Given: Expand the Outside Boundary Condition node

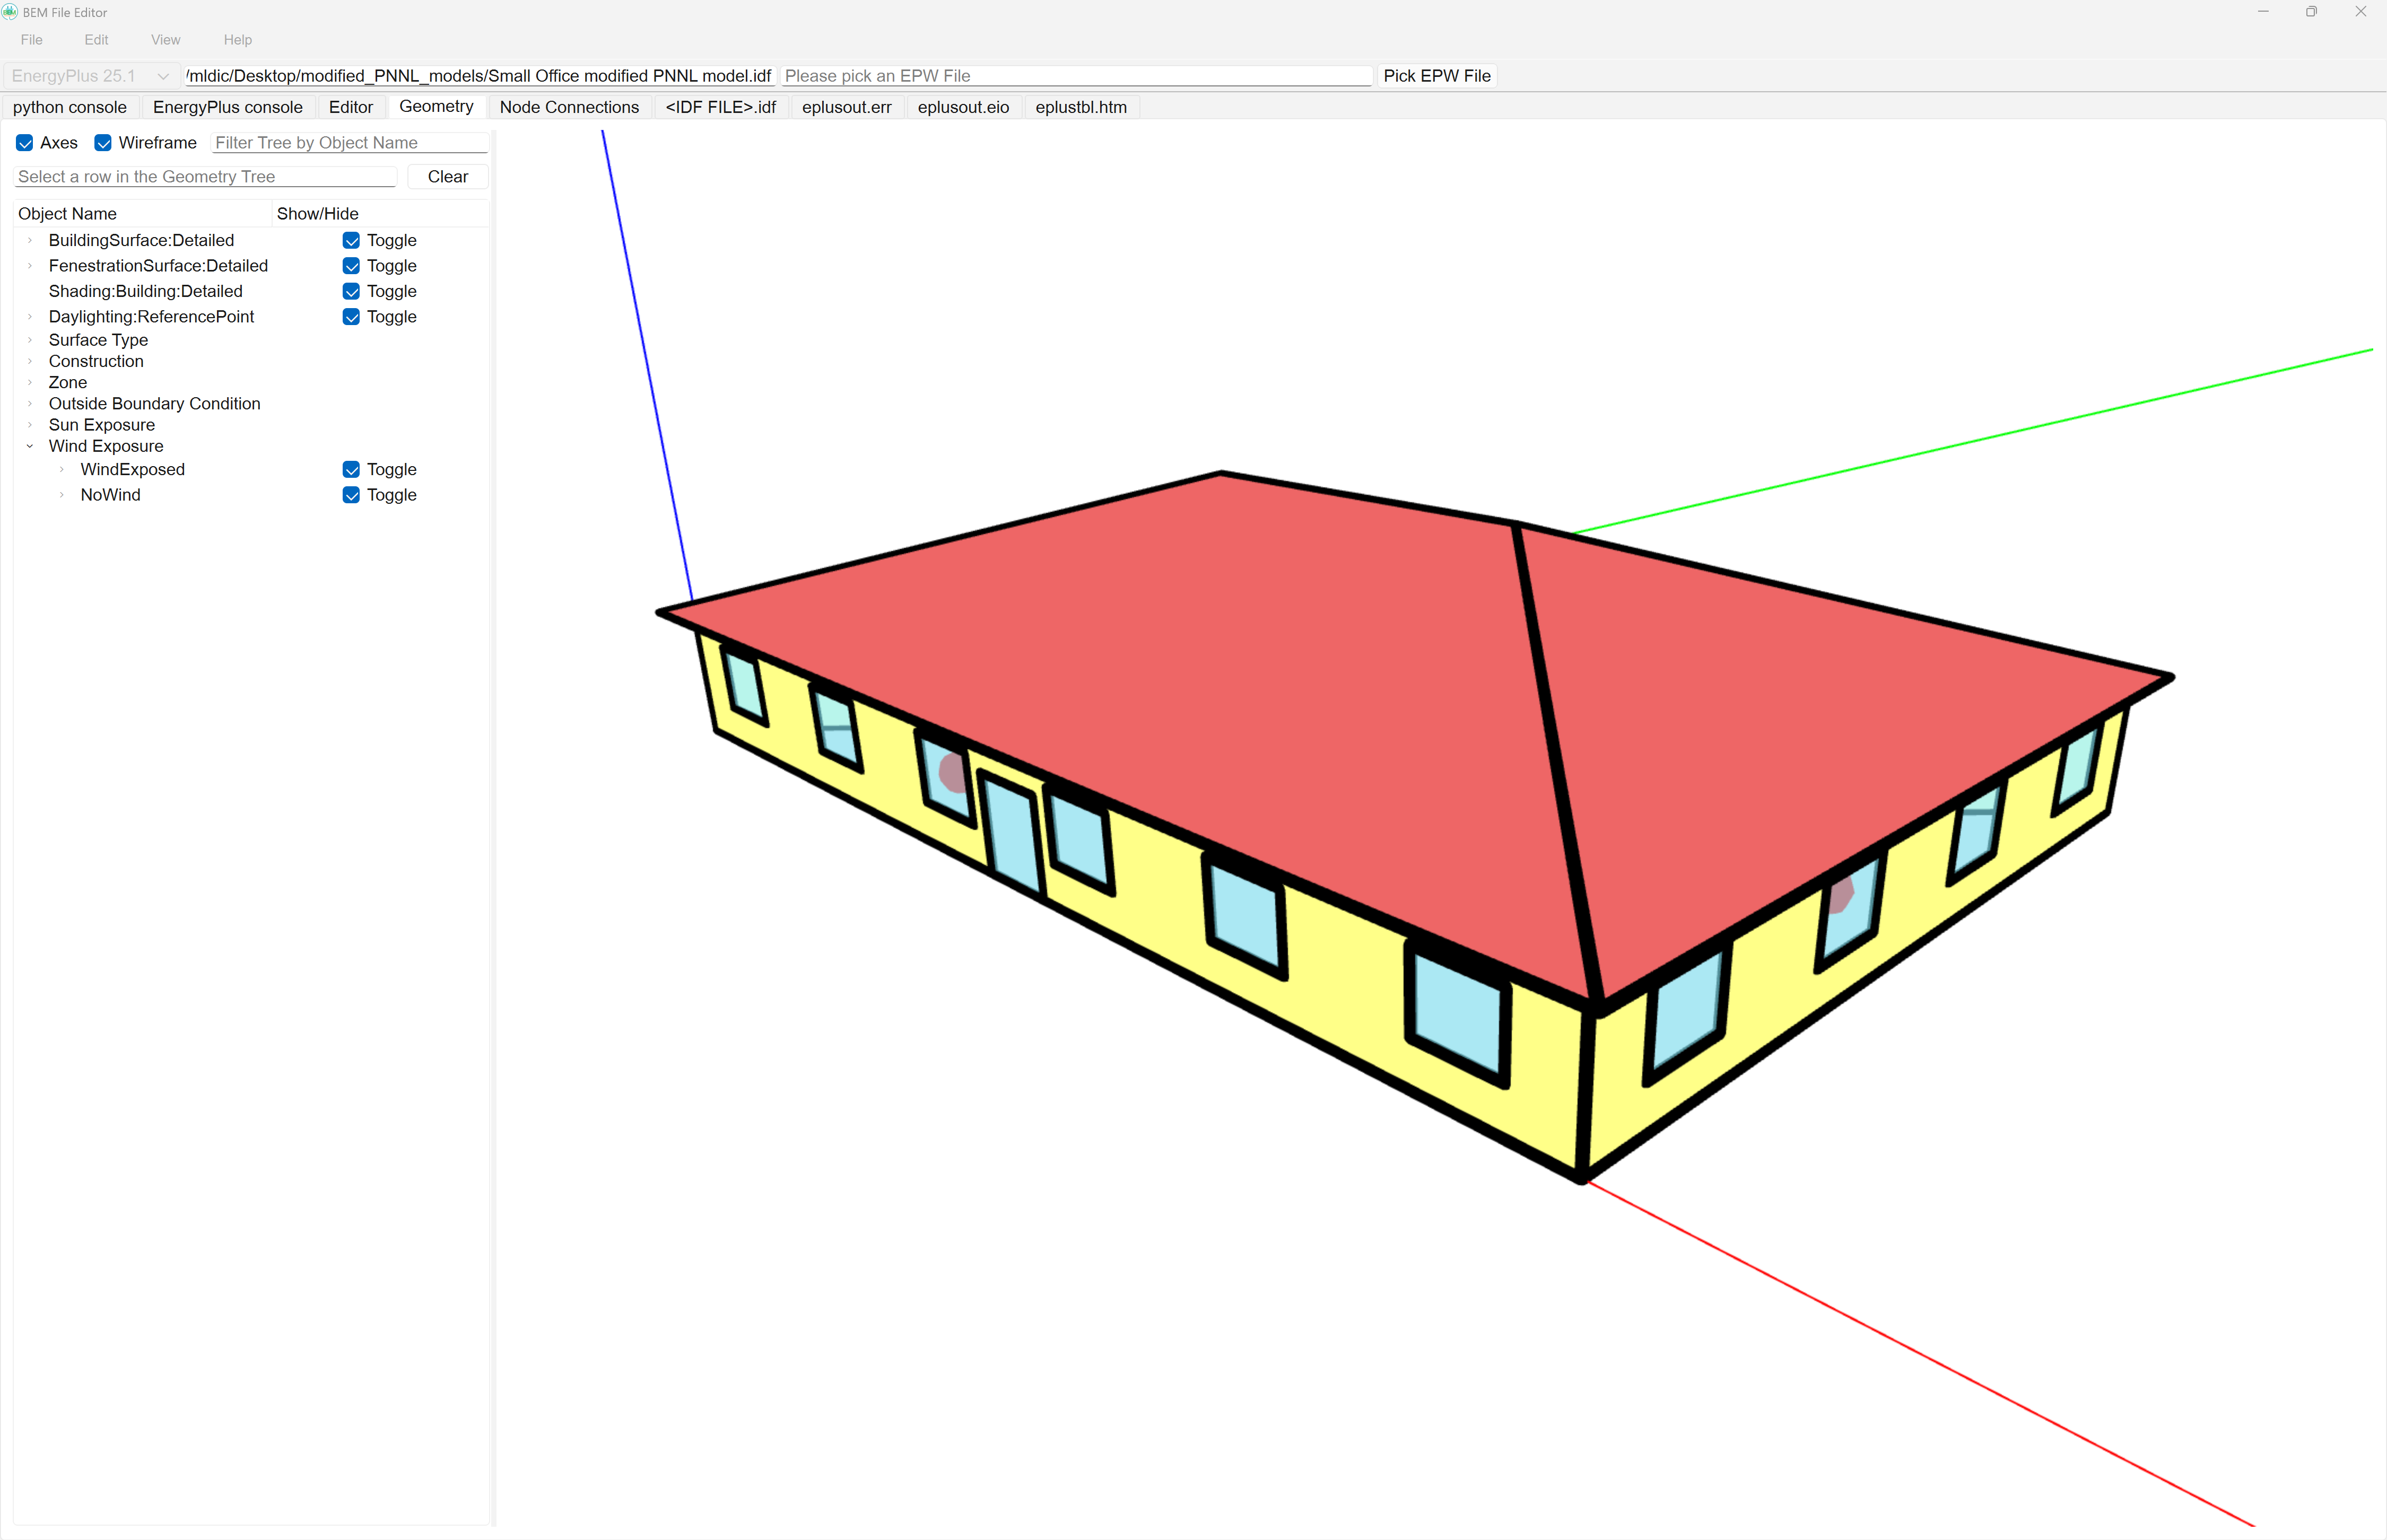Looking at the screenshot, I should point(30,404).
